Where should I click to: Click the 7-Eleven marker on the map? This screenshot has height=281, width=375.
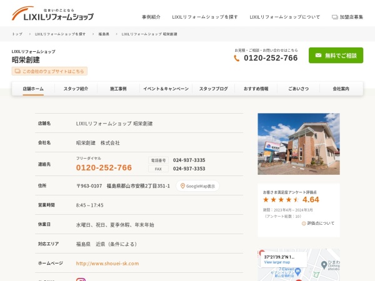[x=297, y=271]
